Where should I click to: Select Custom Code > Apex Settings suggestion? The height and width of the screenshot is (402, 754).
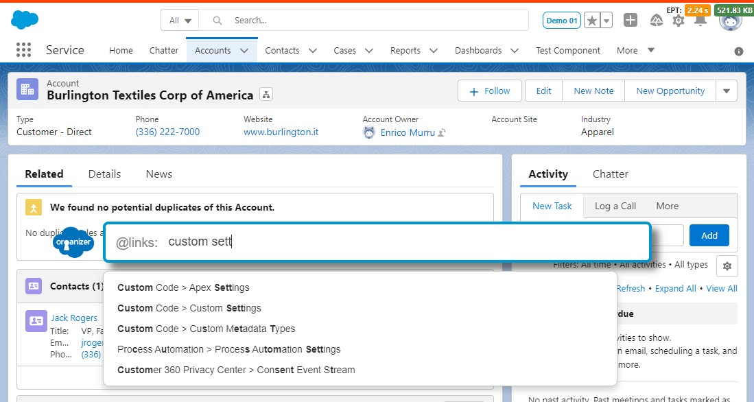pos(183,287)
